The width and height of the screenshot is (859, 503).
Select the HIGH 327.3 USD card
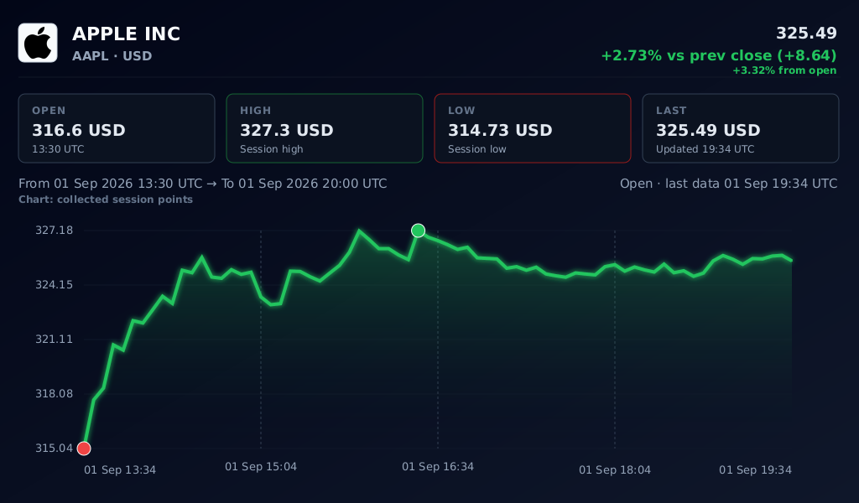(325, 128)
